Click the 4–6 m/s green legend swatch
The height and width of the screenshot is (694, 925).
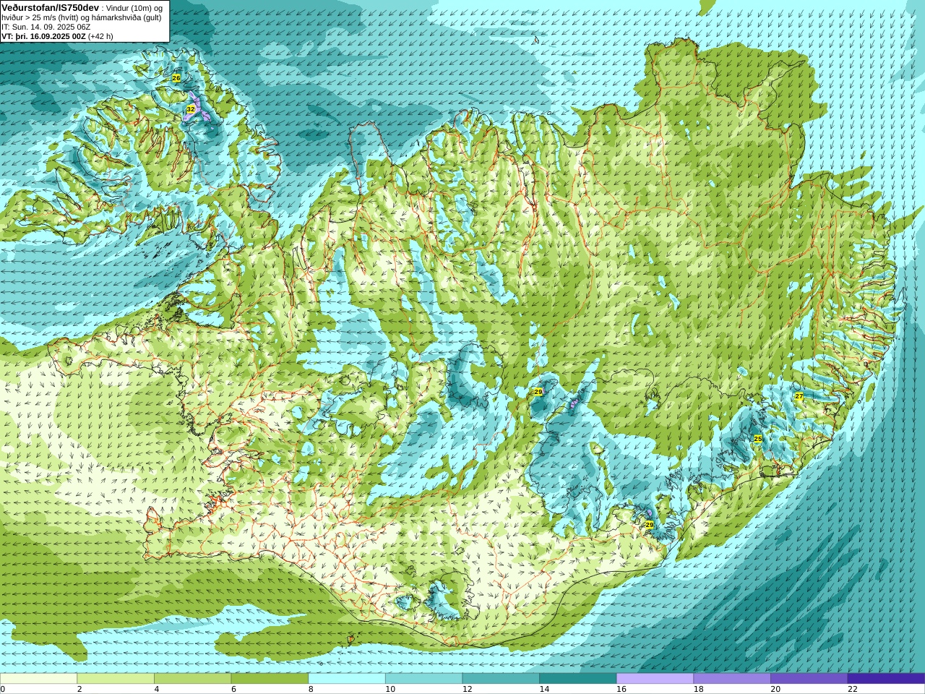[x=193, y=679]
